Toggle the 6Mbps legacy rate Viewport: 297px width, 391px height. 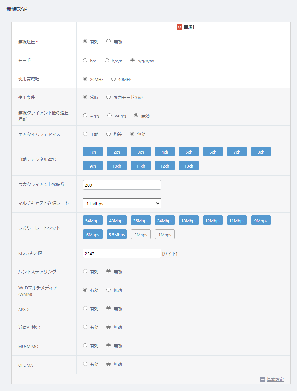[x=93, y=235]
